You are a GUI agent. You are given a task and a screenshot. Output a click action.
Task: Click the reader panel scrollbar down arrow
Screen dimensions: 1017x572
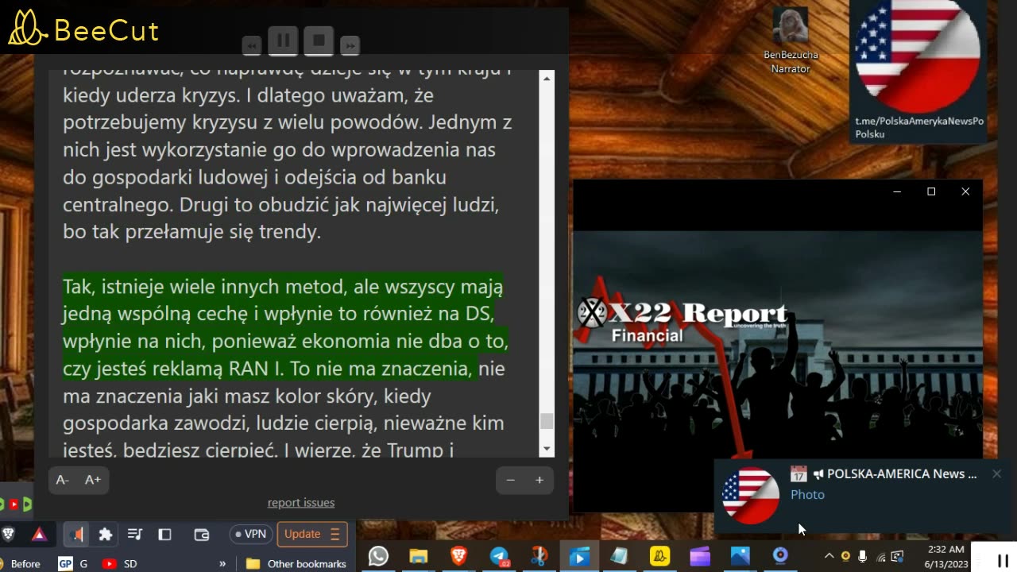point(547,450)
